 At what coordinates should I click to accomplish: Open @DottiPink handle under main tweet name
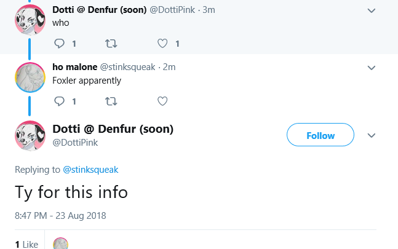[75, 143]
